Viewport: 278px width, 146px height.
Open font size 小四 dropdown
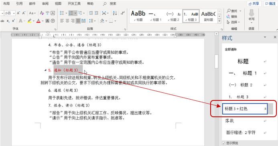pos(14,13)
